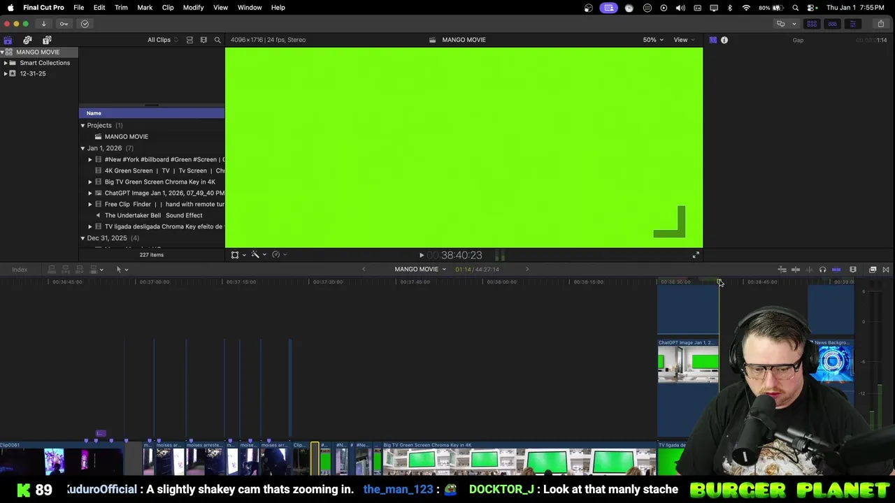Open the File menu
The width and height of the screenshot is (895, 503).
pos(79,8)
